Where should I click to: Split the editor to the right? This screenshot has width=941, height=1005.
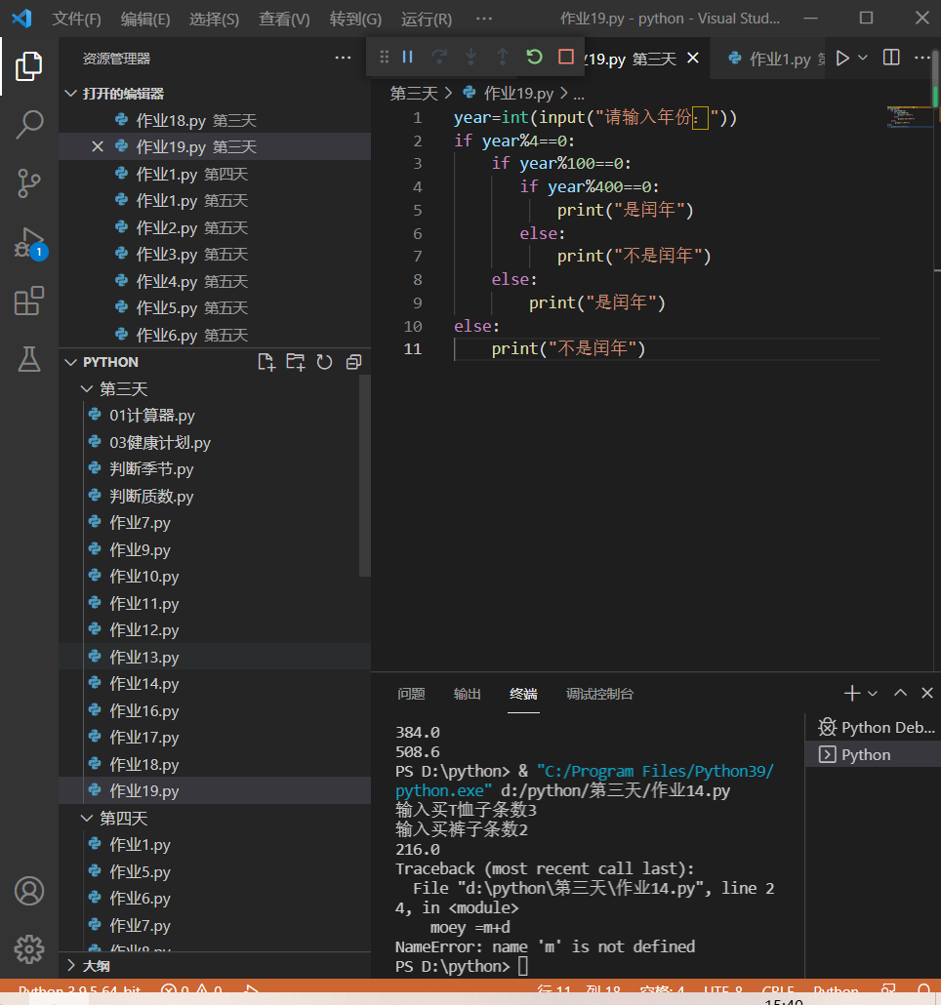tap(891, 58)
